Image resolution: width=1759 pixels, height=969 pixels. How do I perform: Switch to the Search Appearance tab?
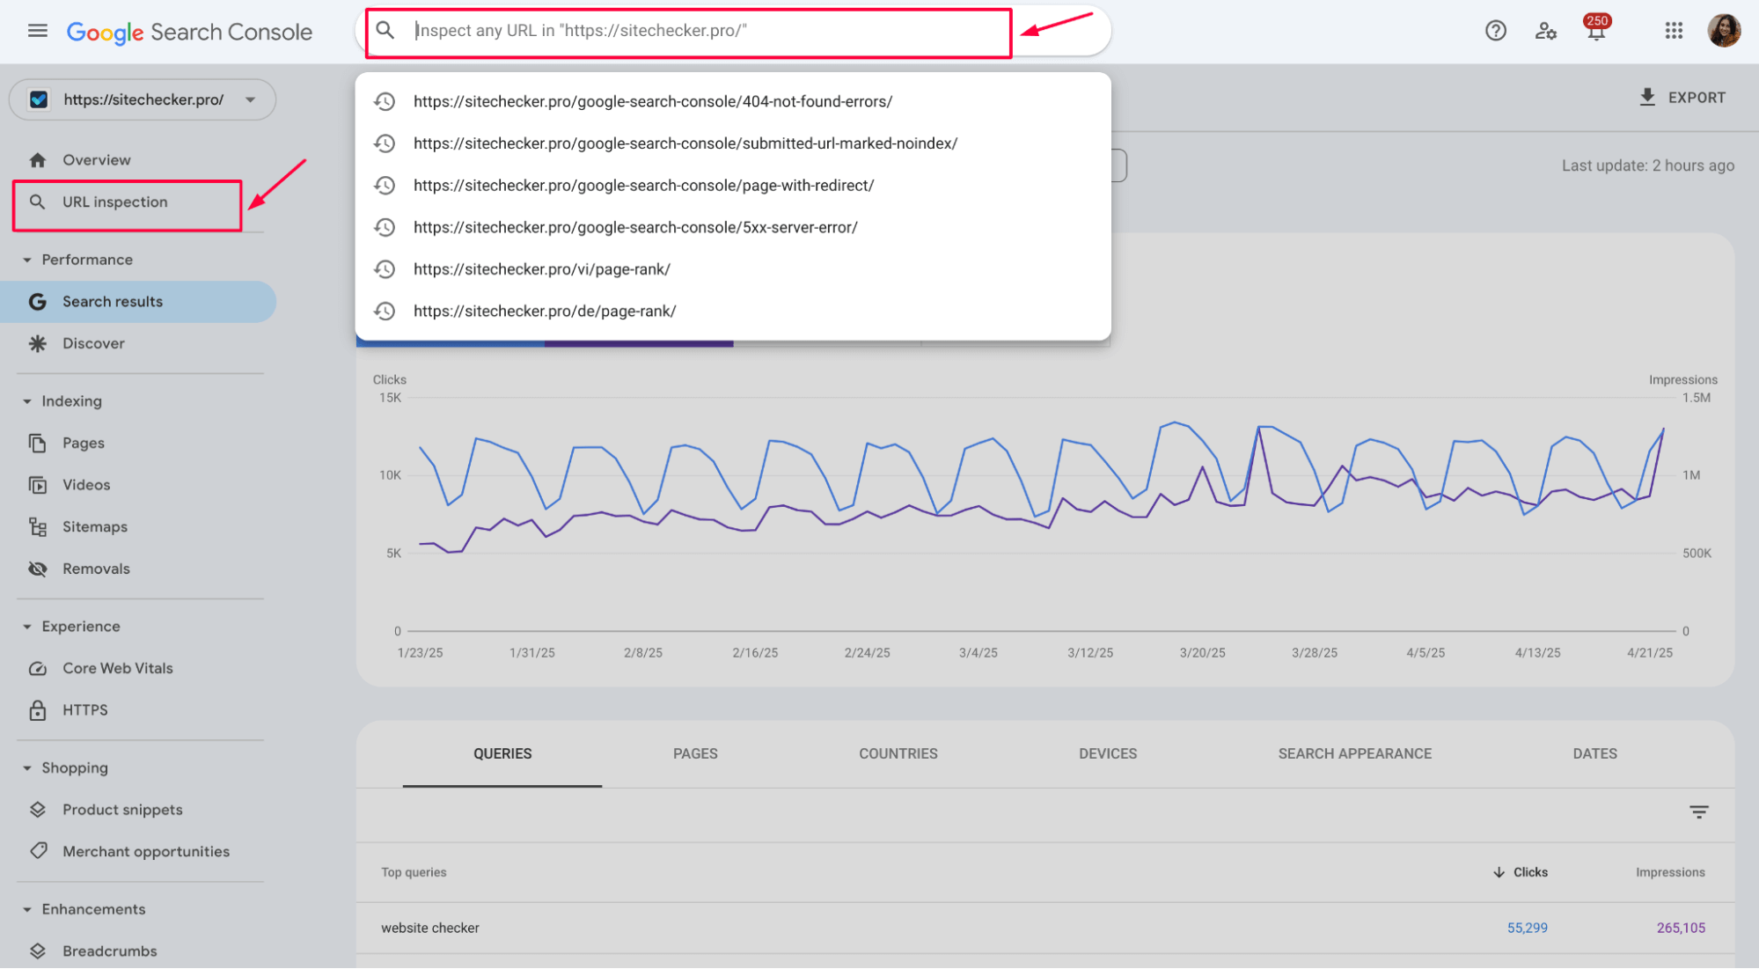tap(1354, 754)
